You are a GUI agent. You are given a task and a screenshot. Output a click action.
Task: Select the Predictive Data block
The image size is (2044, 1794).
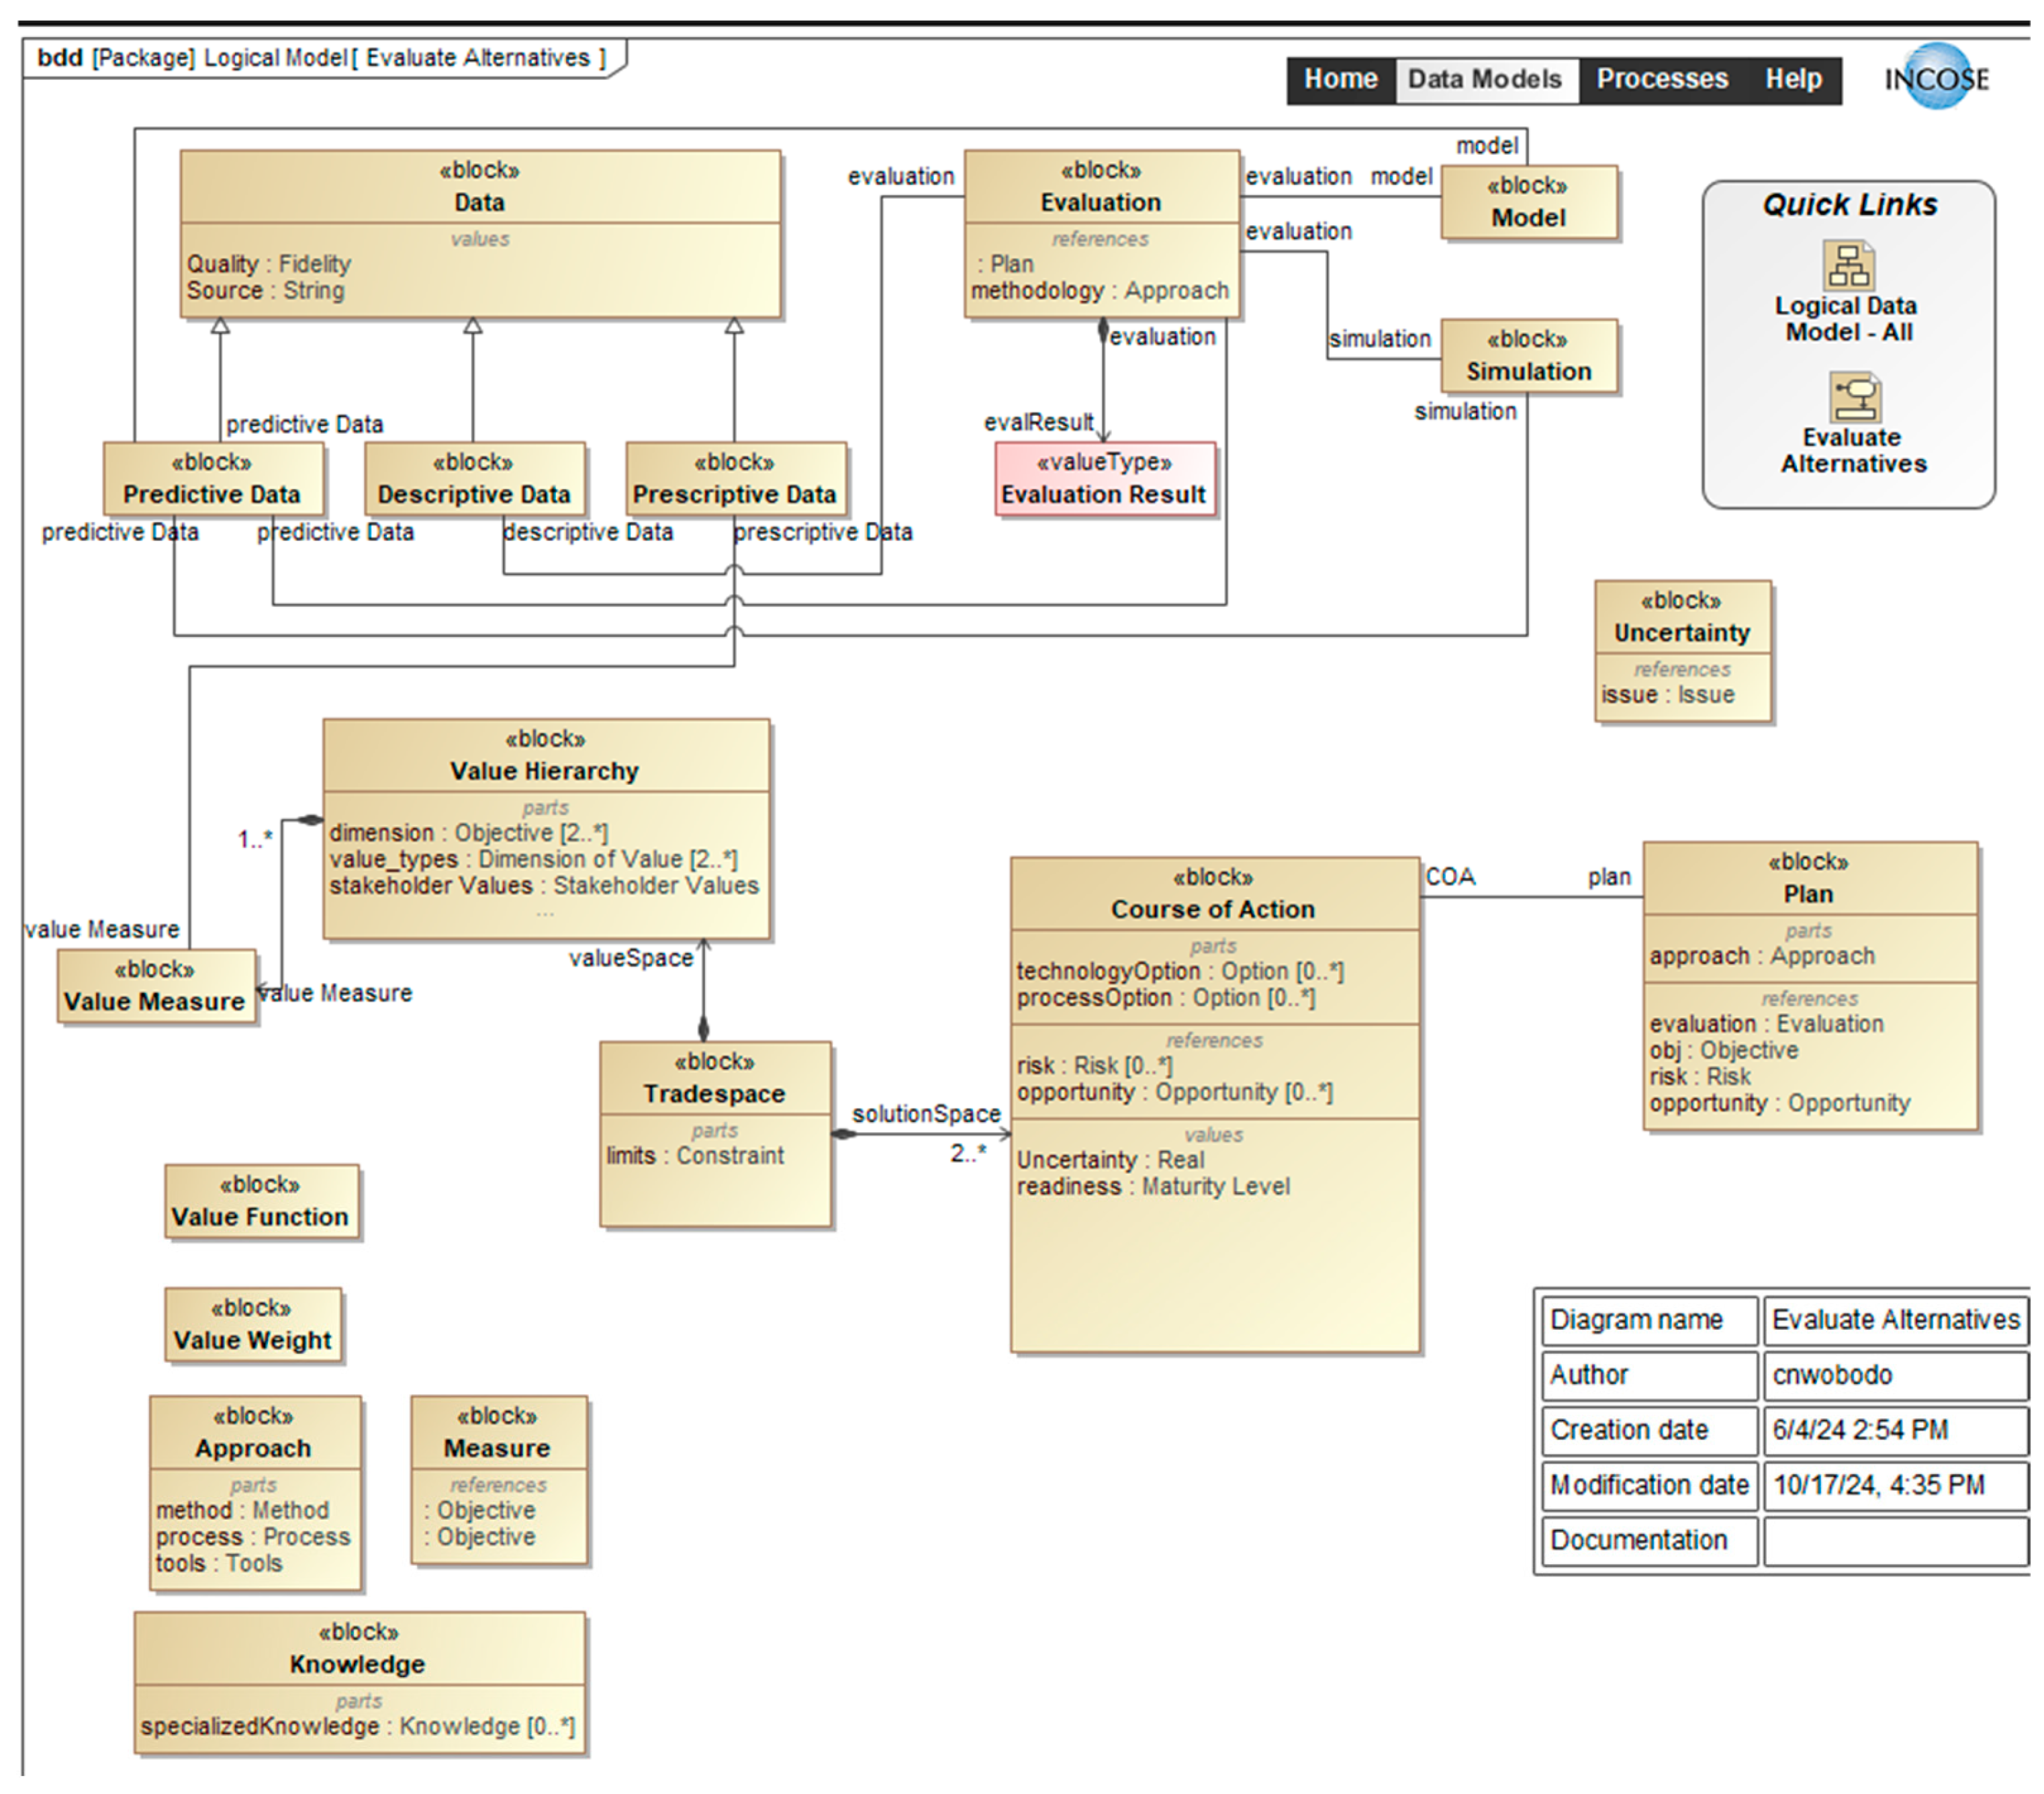pyautogui.click(x=213, y=479)
